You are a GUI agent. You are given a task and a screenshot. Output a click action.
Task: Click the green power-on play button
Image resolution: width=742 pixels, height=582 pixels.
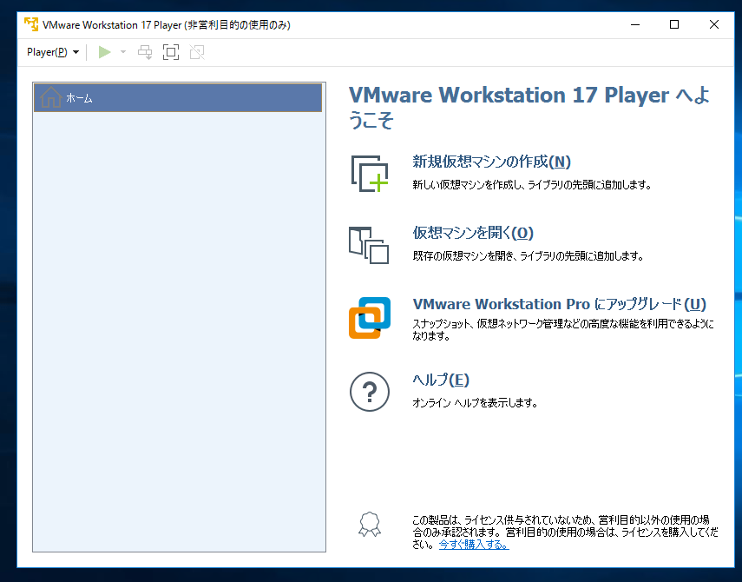(105, 52)
